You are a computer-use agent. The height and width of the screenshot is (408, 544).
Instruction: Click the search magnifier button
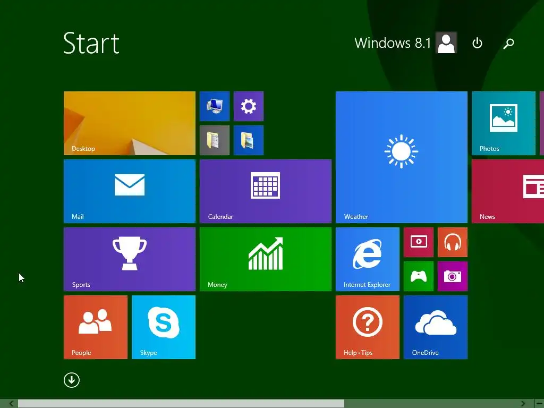click(508, 43)
